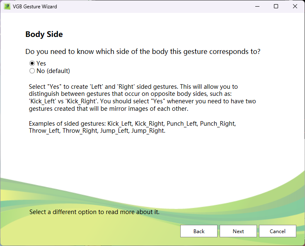This screenshot has width=305, height=246.
Task: Click the VGB Gesture Wizard app icon
Action: [7, 7]
